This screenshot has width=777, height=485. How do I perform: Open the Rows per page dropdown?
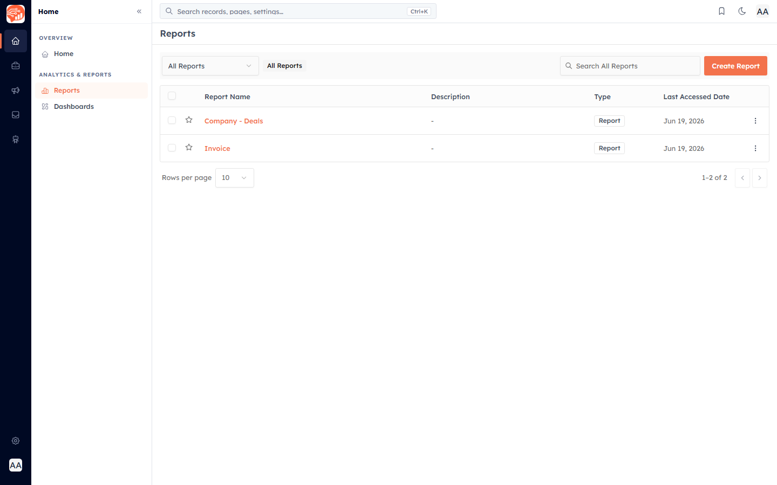click(235, 178)
